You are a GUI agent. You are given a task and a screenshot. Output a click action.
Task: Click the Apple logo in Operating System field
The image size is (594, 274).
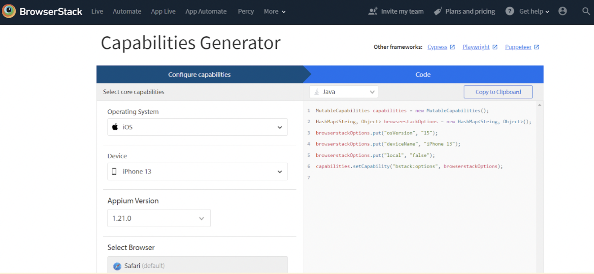tap(115, 127)
